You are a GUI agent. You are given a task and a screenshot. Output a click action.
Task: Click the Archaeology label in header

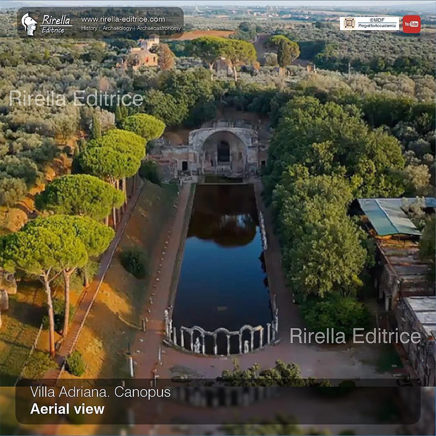point(117,28)
